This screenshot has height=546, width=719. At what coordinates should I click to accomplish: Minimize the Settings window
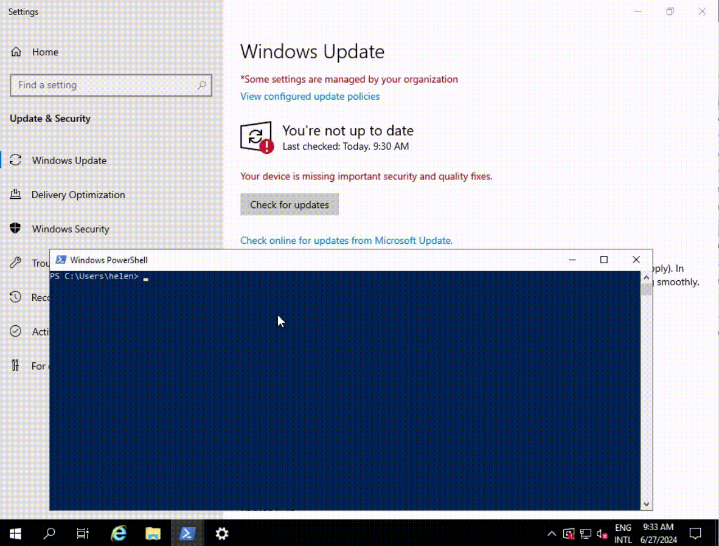click(x=638, y=12)
